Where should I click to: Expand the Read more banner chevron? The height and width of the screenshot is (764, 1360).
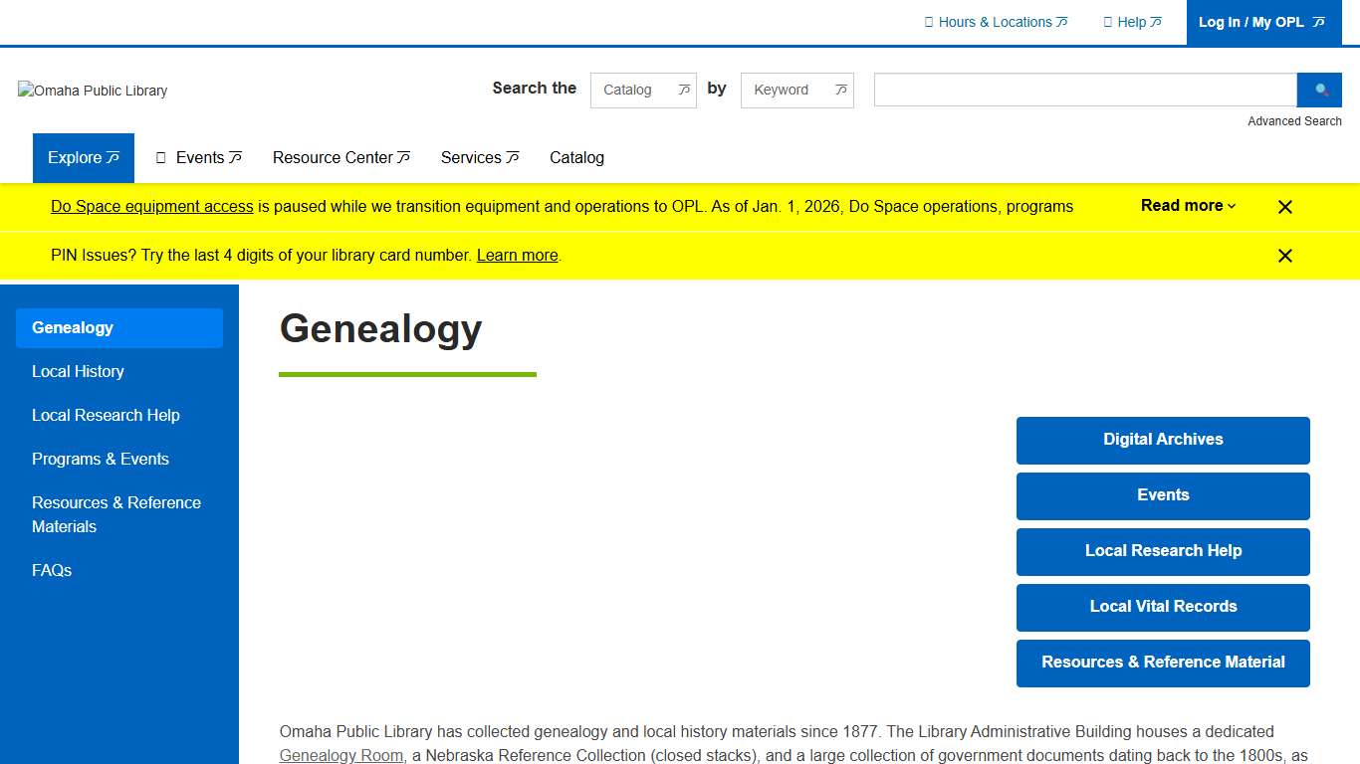[1231, 206]
